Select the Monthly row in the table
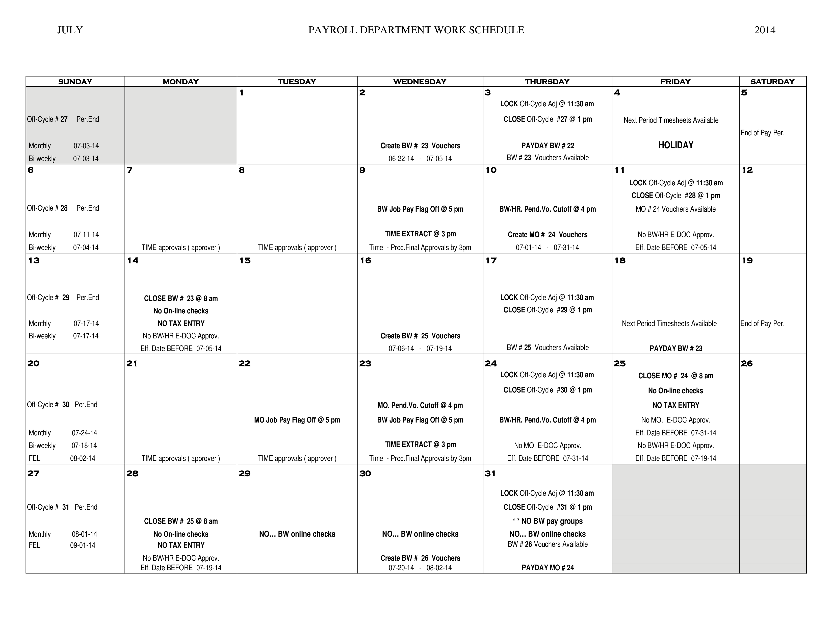Screen dimensions: 833x644 tap(61, 145)
